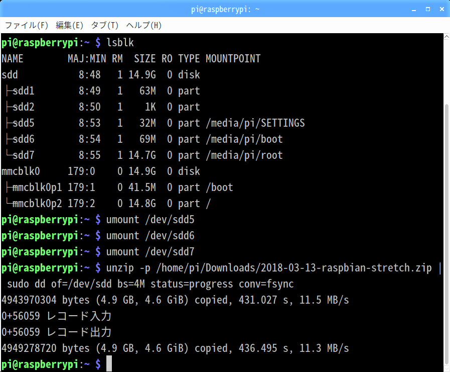Click the sudo dd of=/dev/sdd line
This screenshot has width=450, height=372.
[x=151, y=284]
